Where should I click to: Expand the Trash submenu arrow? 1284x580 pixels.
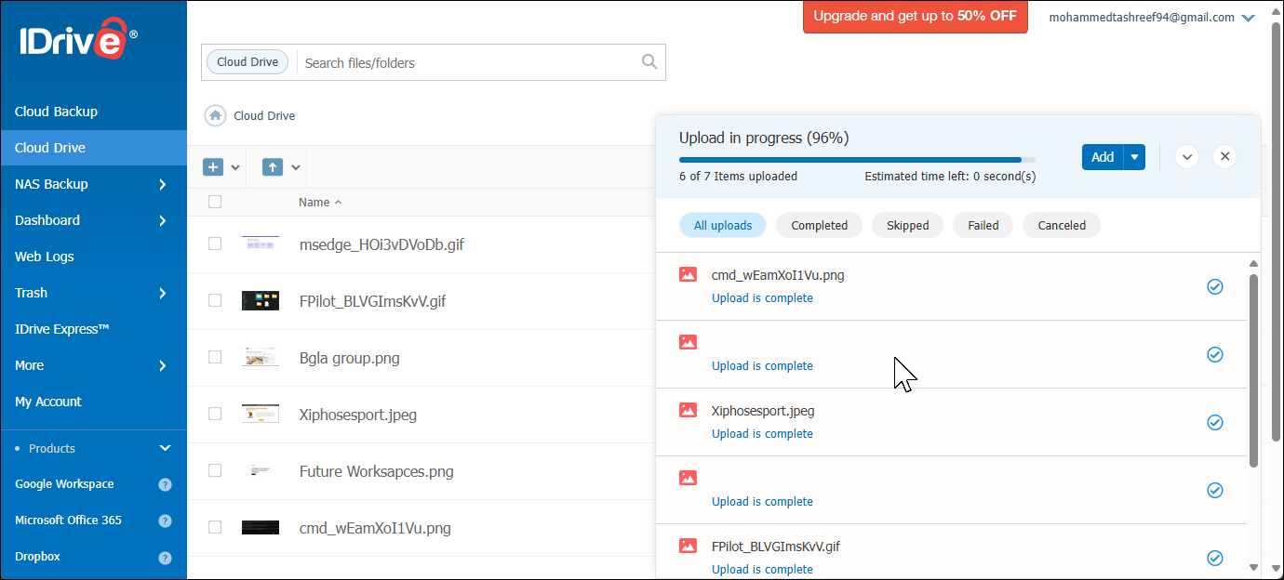click(163, 293)
